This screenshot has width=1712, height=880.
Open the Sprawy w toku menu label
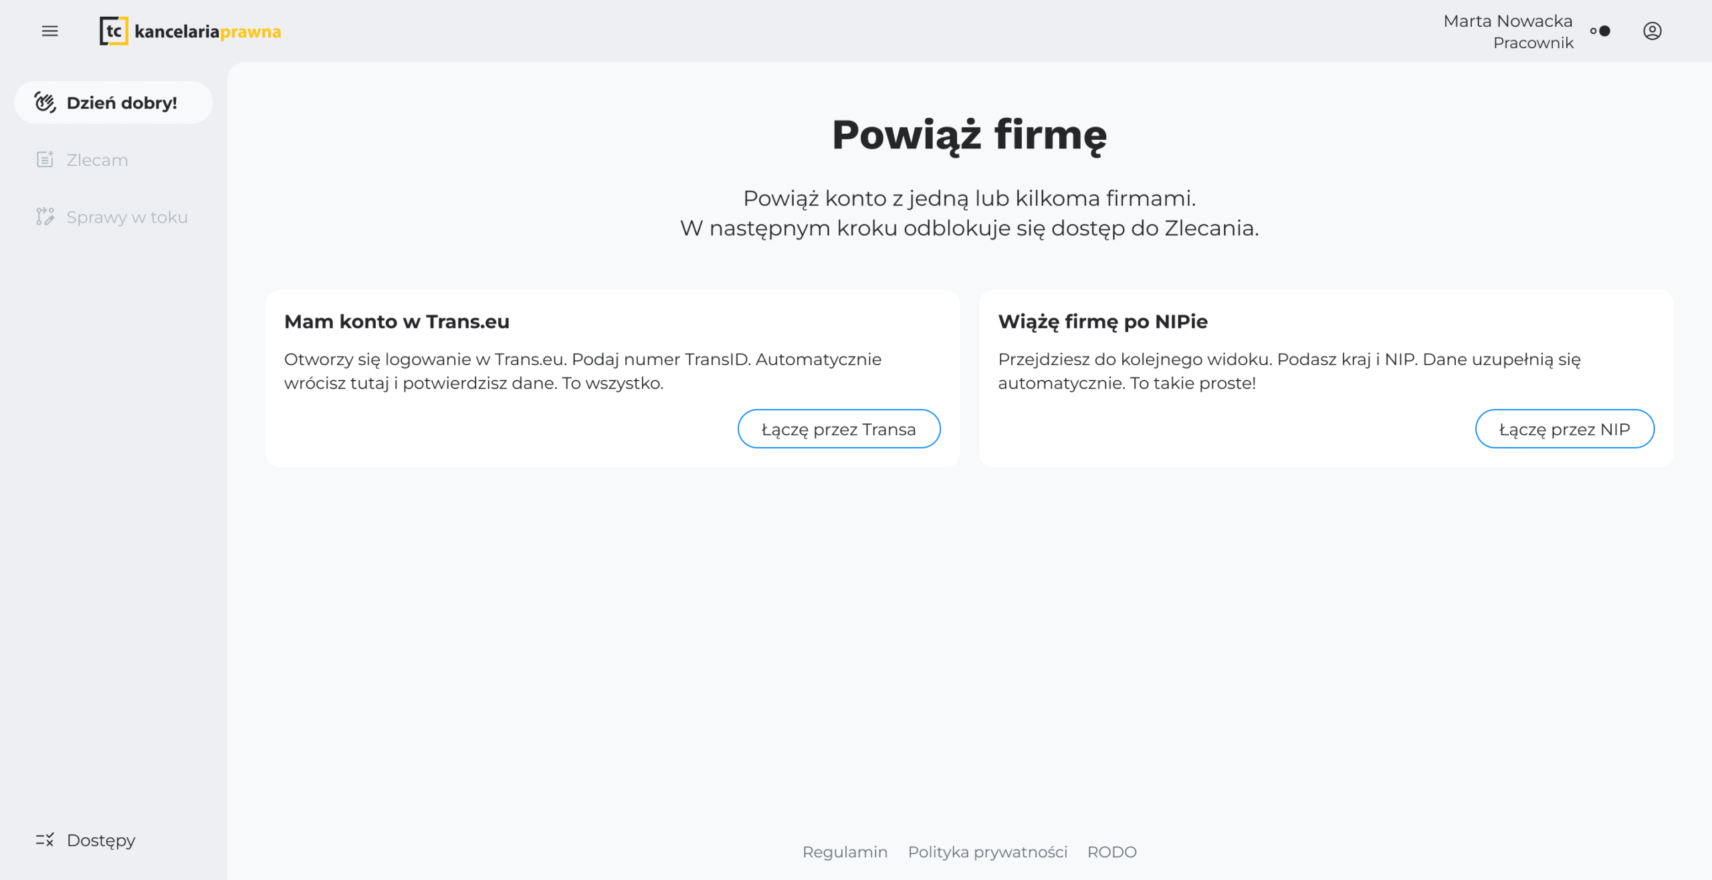tap(127, 217)
